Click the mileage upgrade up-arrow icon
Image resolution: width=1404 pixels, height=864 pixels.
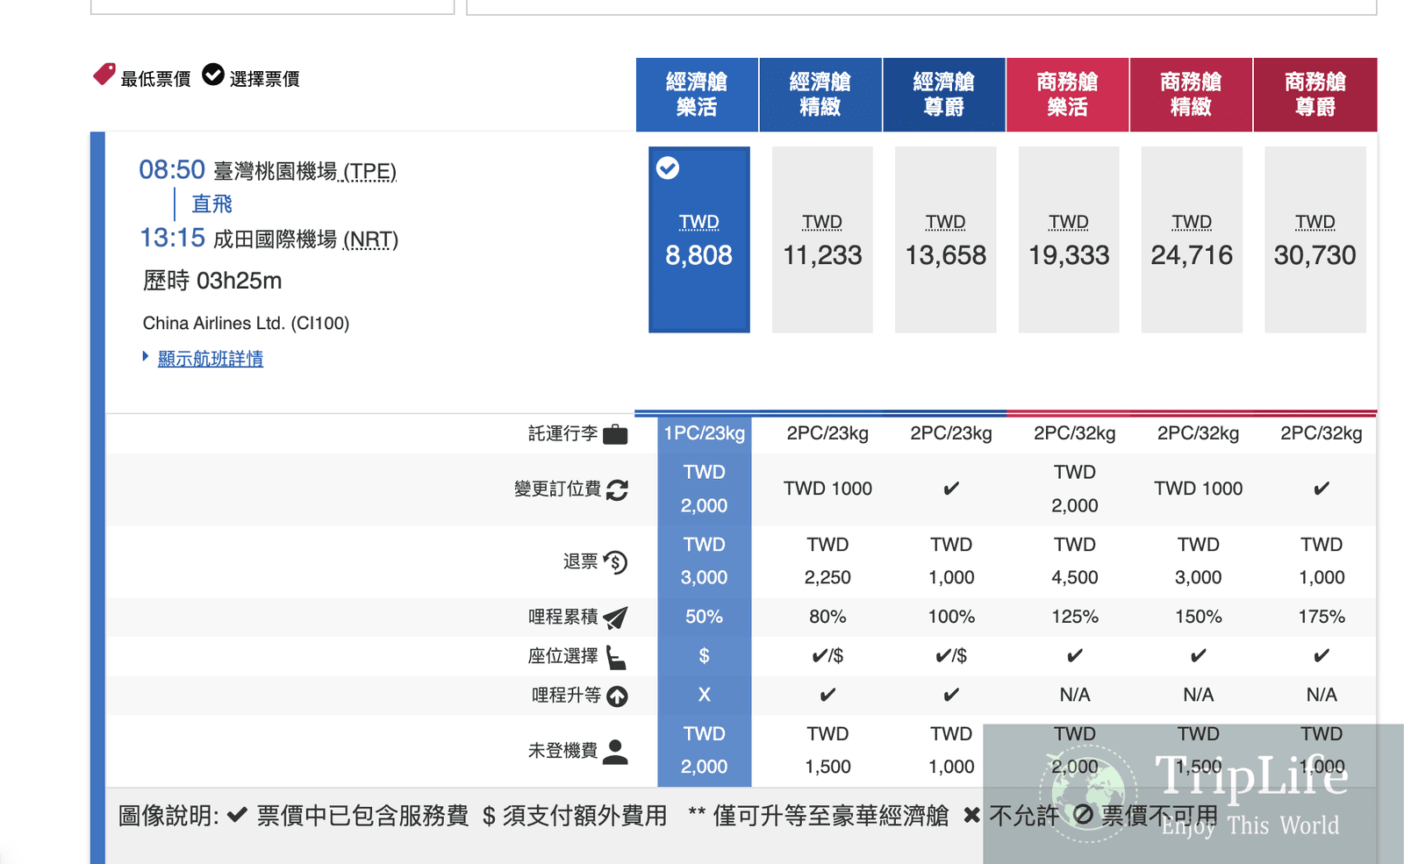pyautogui.click(x=617, y=696)
